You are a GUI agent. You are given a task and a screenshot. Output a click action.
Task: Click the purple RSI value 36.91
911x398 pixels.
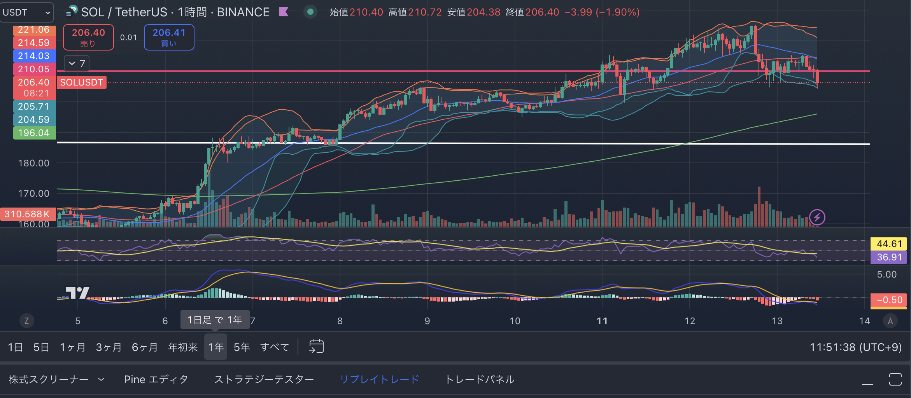[x=889, y=257]
